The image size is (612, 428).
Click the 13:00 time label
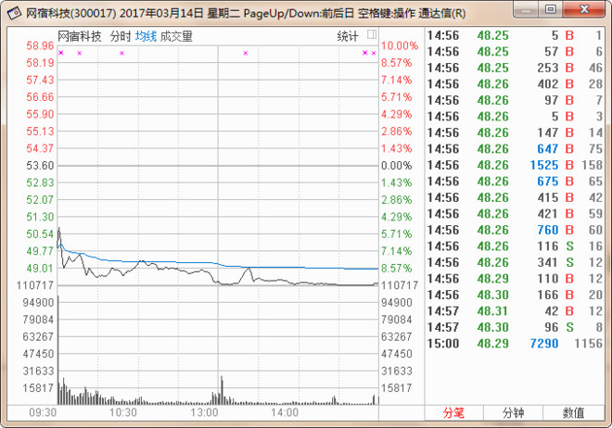point(204,412)
